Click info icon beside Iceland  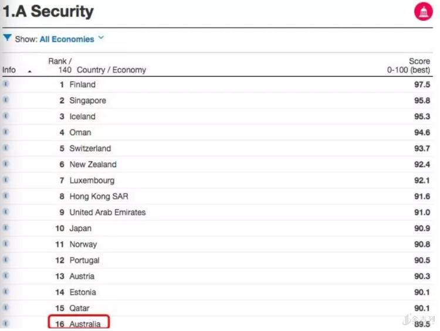(x=6, y=116)
